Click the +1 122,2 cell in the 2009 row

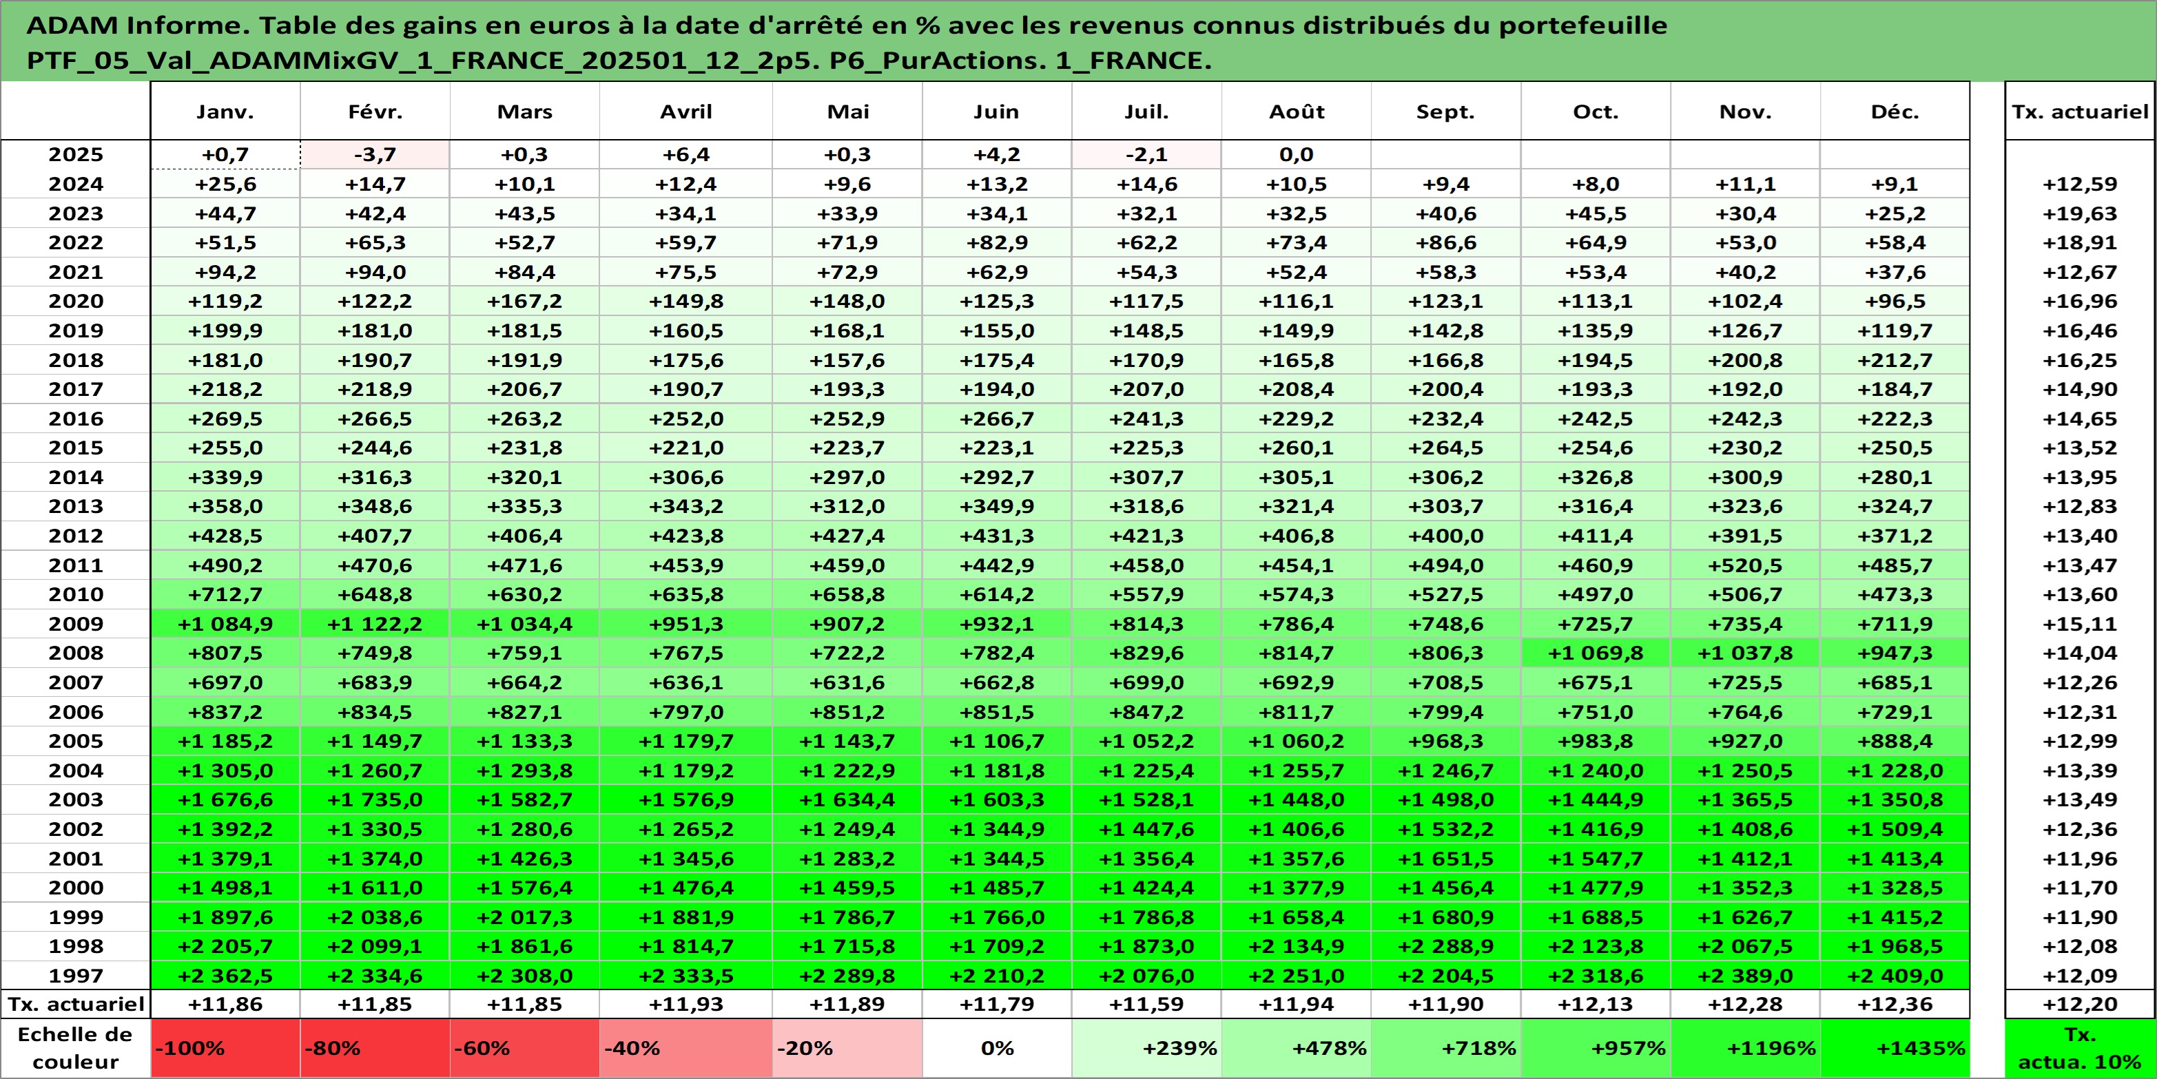tap(375, 624)
